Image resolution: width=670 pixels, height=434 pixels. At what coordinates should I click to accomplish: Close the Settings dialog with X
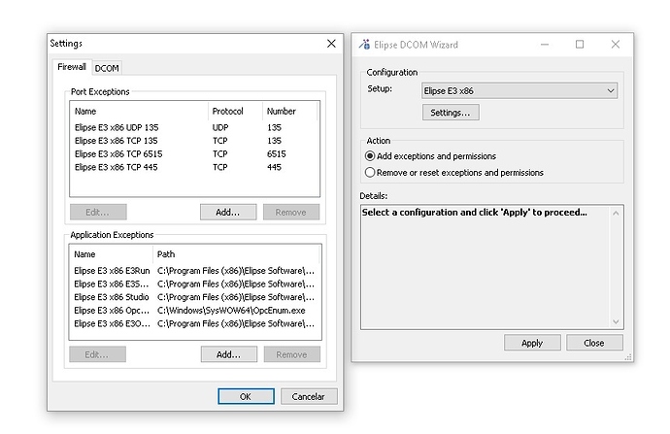coord(331,44)
